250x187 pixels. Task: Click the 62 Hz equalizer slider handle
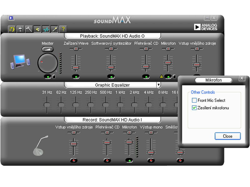pos(61,105)
